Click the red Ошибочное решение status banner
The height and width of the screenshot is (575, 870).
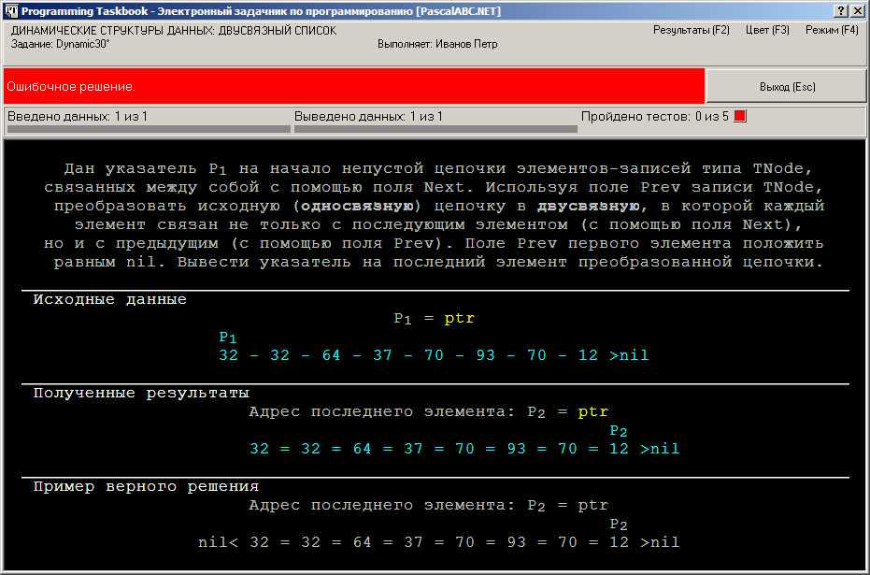click(x=354, y=86)
